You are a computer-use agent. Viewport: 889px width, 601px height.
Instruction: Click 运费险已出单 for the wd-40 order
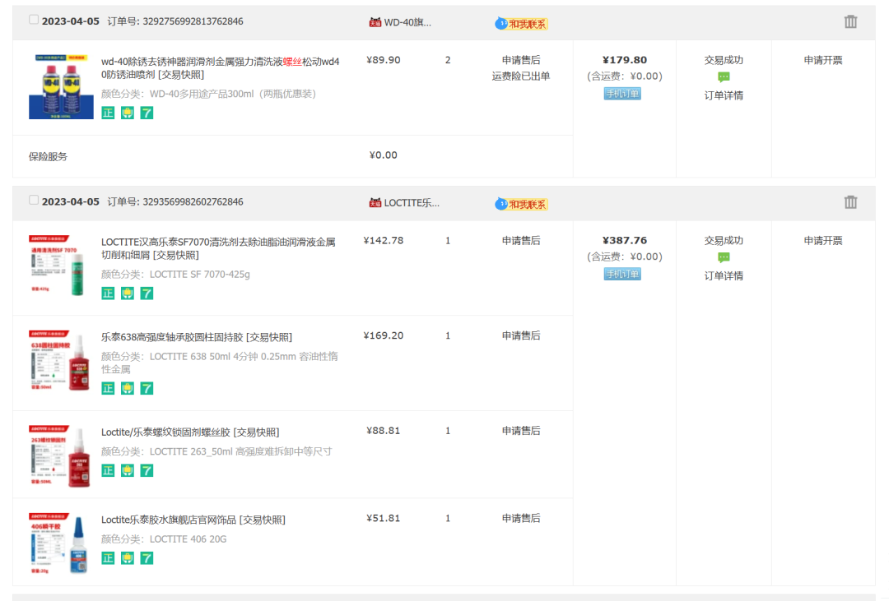(520, 76)
